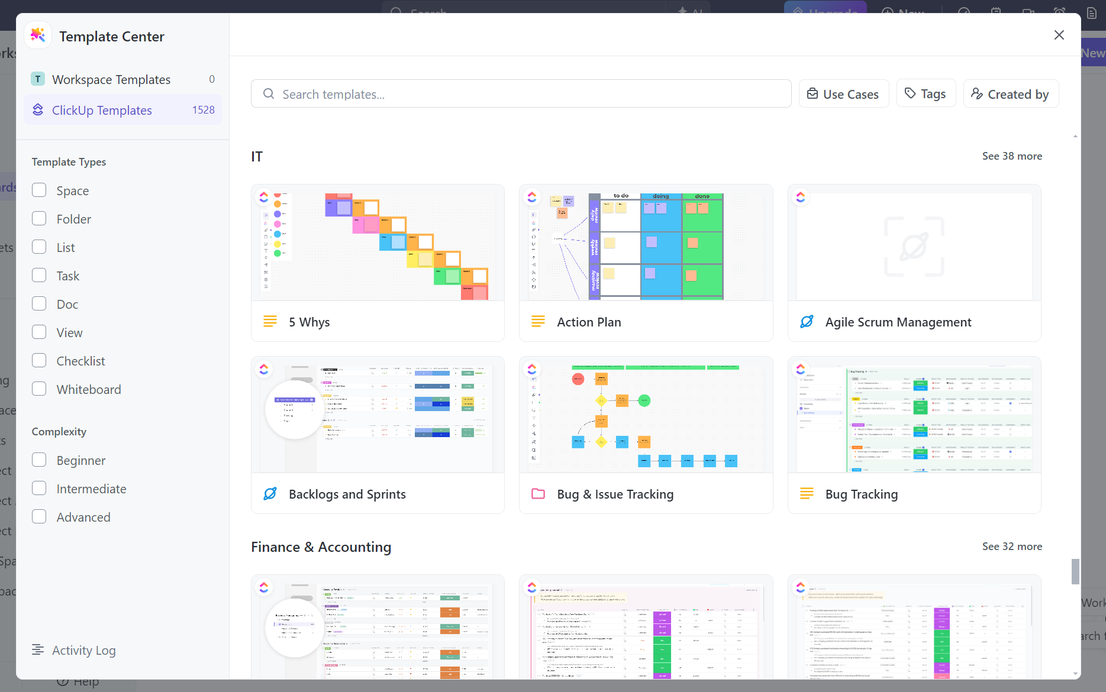Click the 5 Whys list icon
The image size is (1106, 692).
(270, 322)
